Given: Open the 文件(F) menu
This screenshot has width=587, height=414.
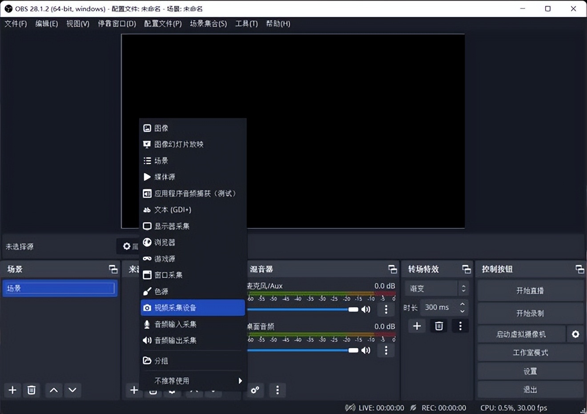Looking at the screenshot, I should click(x=16, y=24).
